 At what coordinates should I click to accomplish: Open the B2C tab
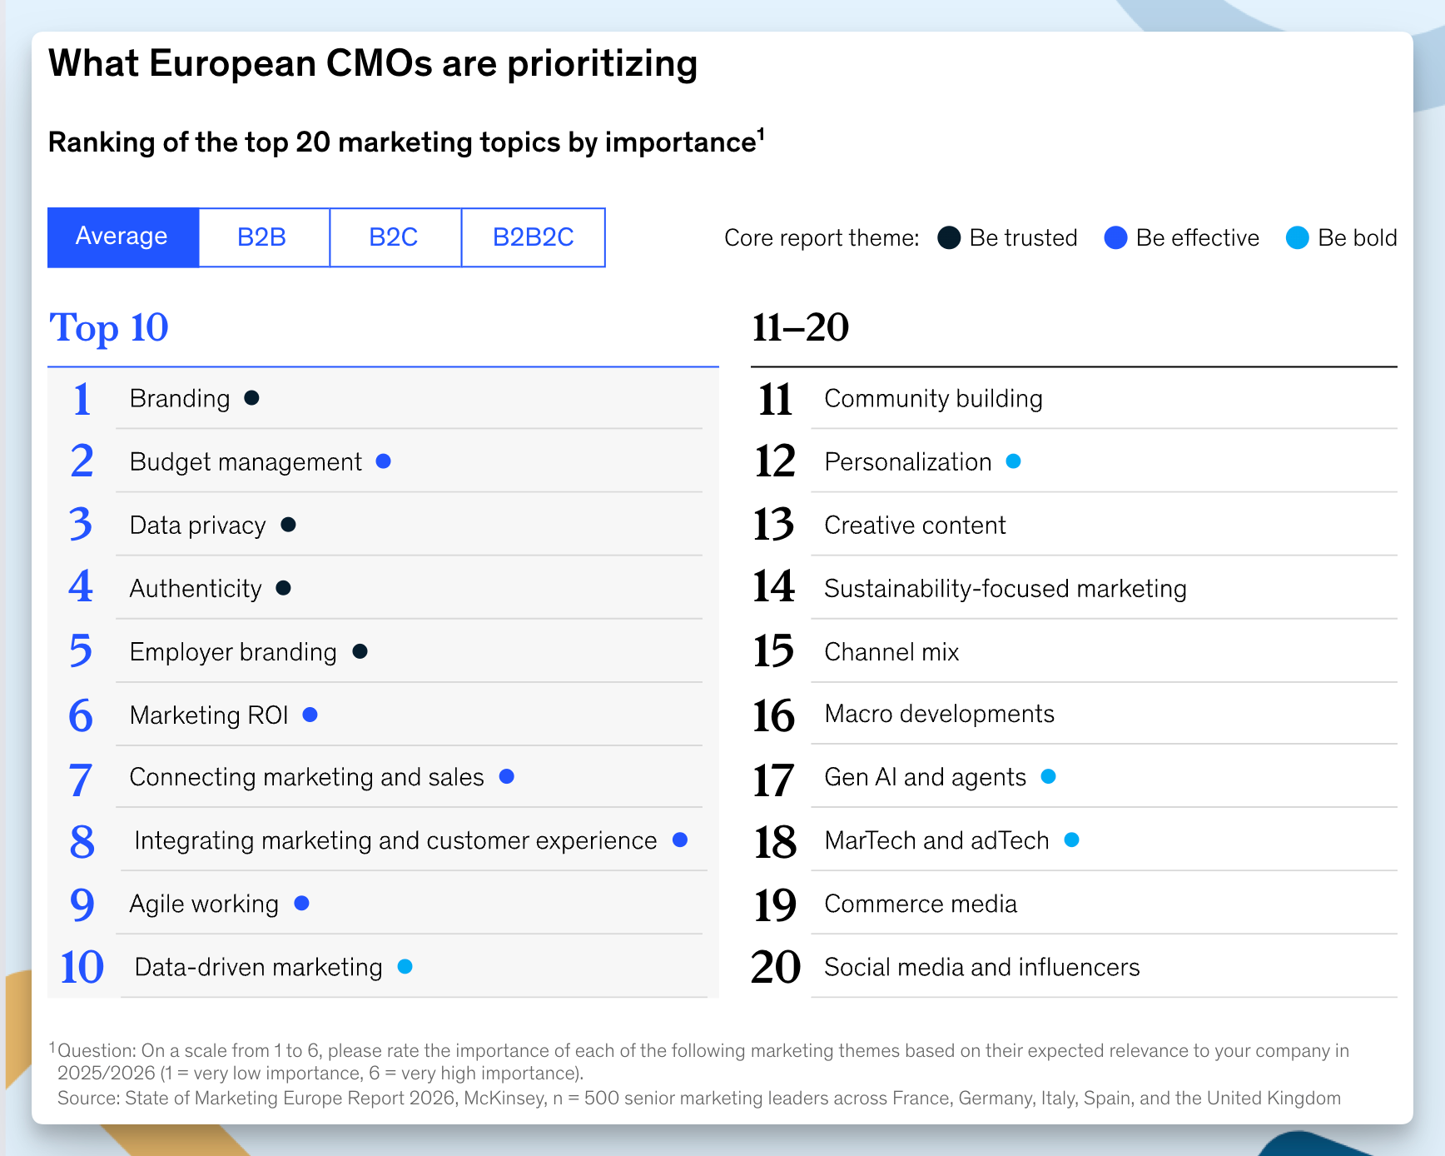point(395,237)
